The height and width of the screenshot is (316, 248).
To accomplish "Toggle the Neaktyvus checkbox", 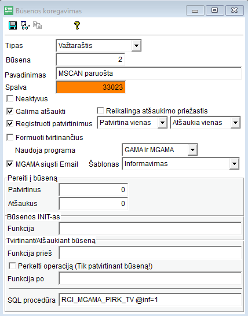I will click(10, 99).
